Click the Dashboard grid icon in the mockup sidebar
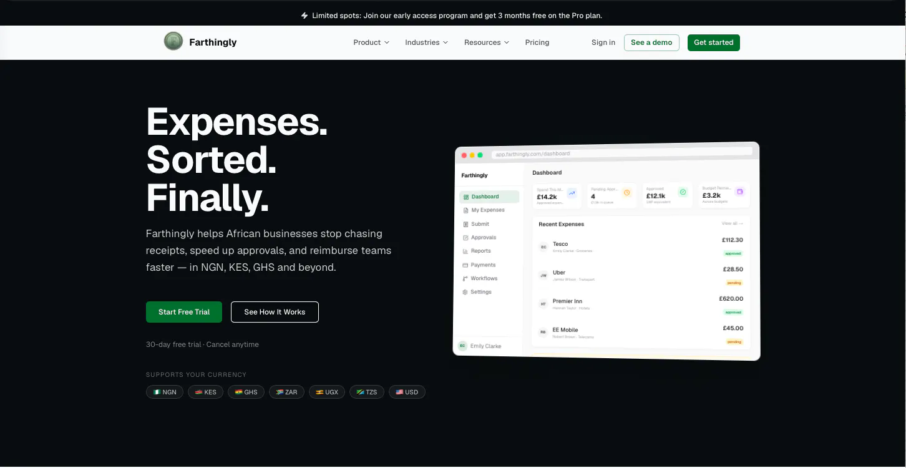 466,197
